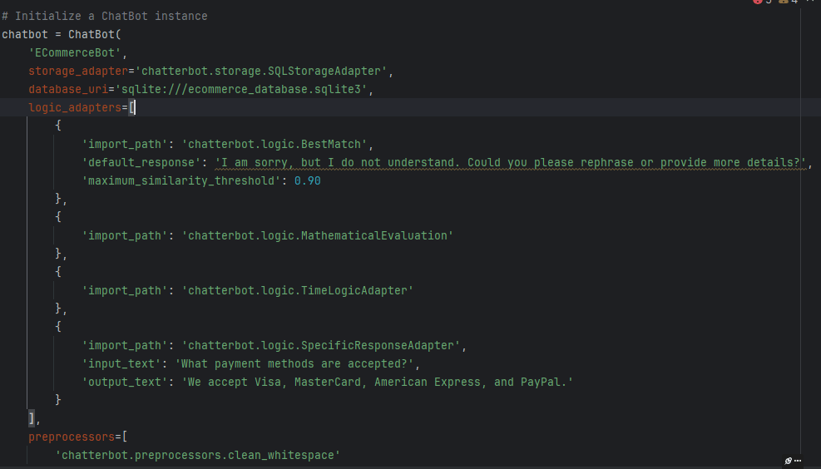Click the 'default_response' key
821x469 pixels.
141,163
